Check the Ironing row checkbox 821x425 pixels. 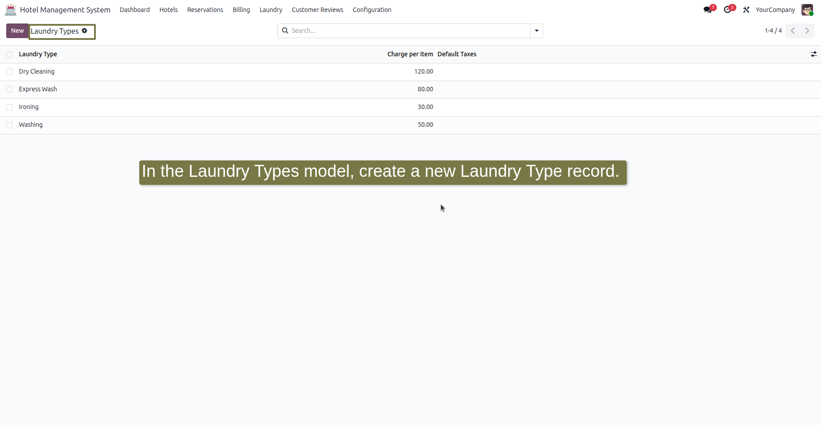click(9, 107)
